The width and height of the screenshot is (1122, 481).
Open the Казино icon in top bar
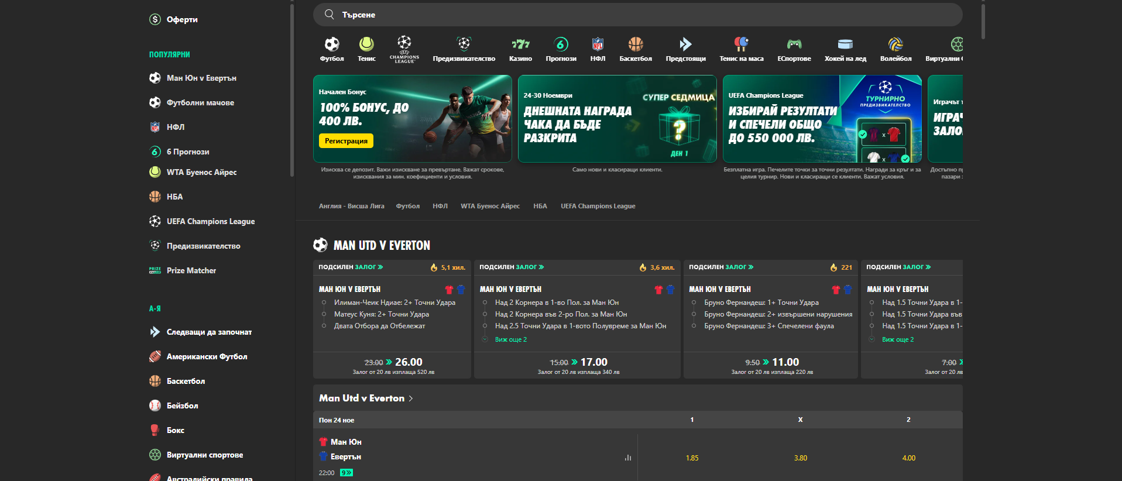[x=520, y=49]
